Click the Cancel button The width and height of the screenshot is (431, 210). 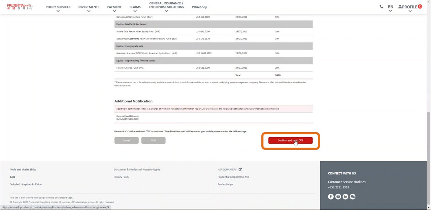click(126, 140)
